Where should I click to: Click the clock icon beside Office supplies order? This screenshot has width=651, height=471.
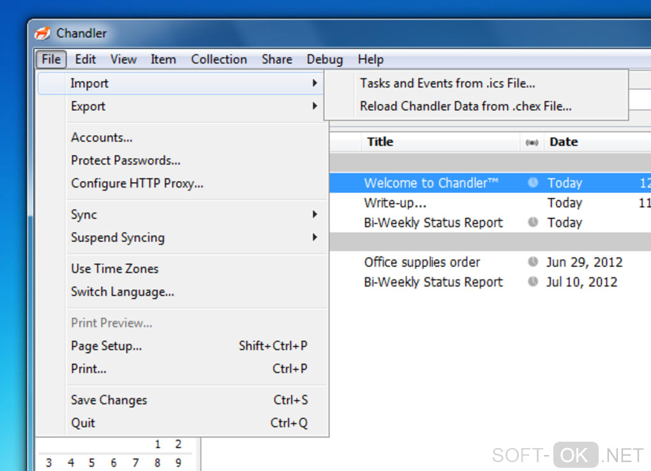coord(533,262)
